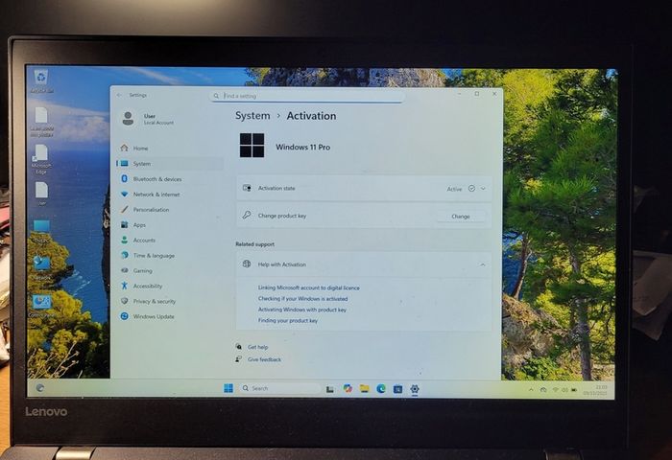The image size is (672, 460).
Task: Launch Microsoft Edge from the taskbar
Action: point(381,388)
